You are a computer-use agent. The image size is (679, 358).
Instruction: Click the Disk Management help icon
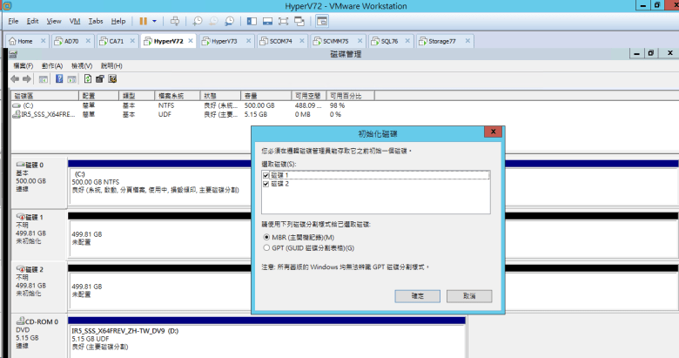point(59,78)
